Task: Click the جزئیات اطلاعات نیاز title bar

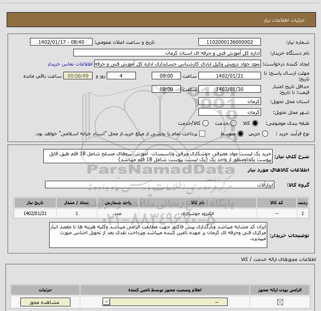Action: (x=161, y=20)
